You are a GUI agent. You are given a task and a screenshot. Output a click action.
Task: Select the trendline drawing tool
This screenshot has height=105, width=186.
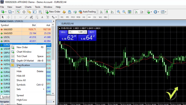26,17
